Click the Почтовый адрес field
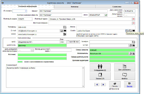The width and height of the screenshot is (144, 94). [90, 19]
